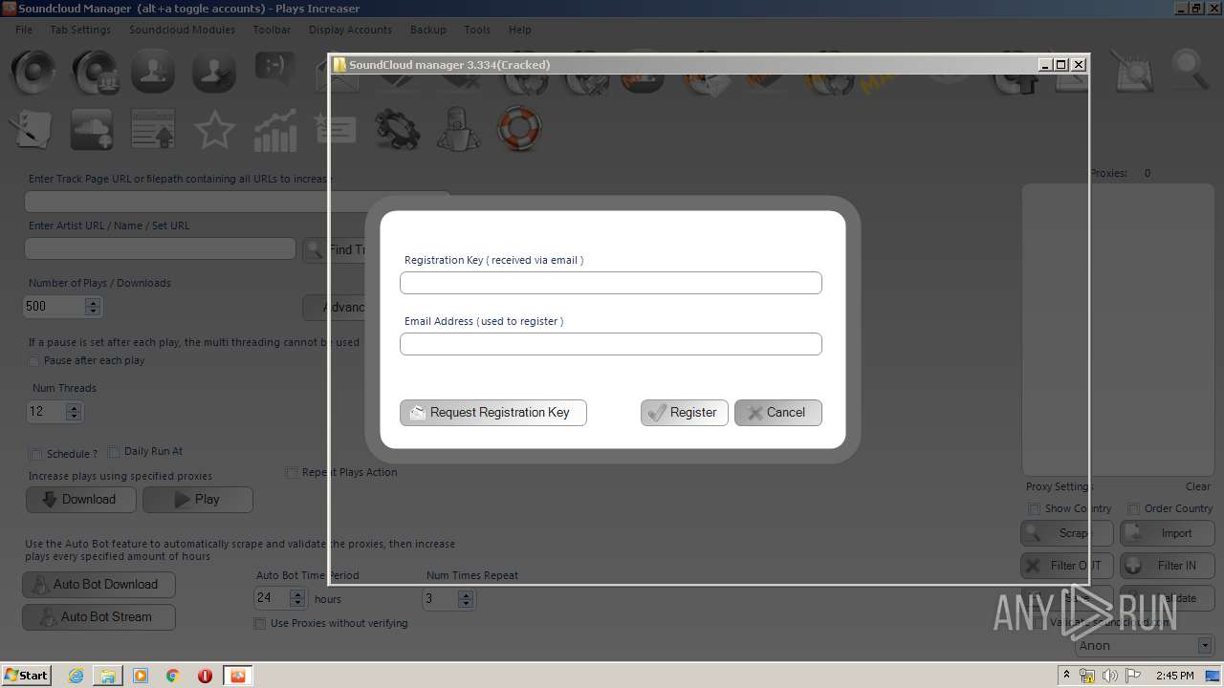Open the starred list toolbar icon

click(x=336, y=130)
